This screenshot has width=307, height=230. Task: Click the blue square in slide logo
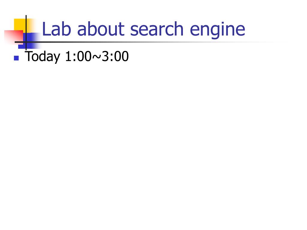click(29, 41)
